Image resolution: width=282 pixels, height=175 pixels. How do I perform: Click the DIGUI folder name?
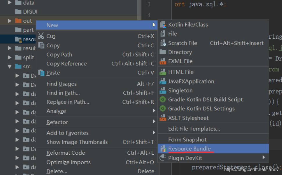(x=30, y=12)
